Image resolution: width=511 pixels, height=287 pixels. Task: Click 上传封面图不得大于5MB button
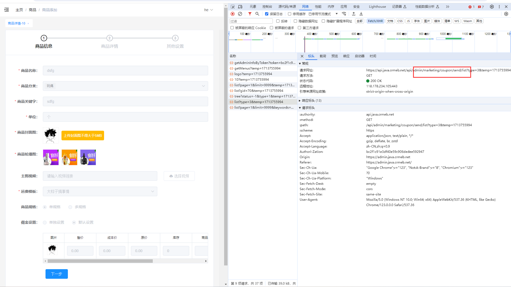click(83, 136)
